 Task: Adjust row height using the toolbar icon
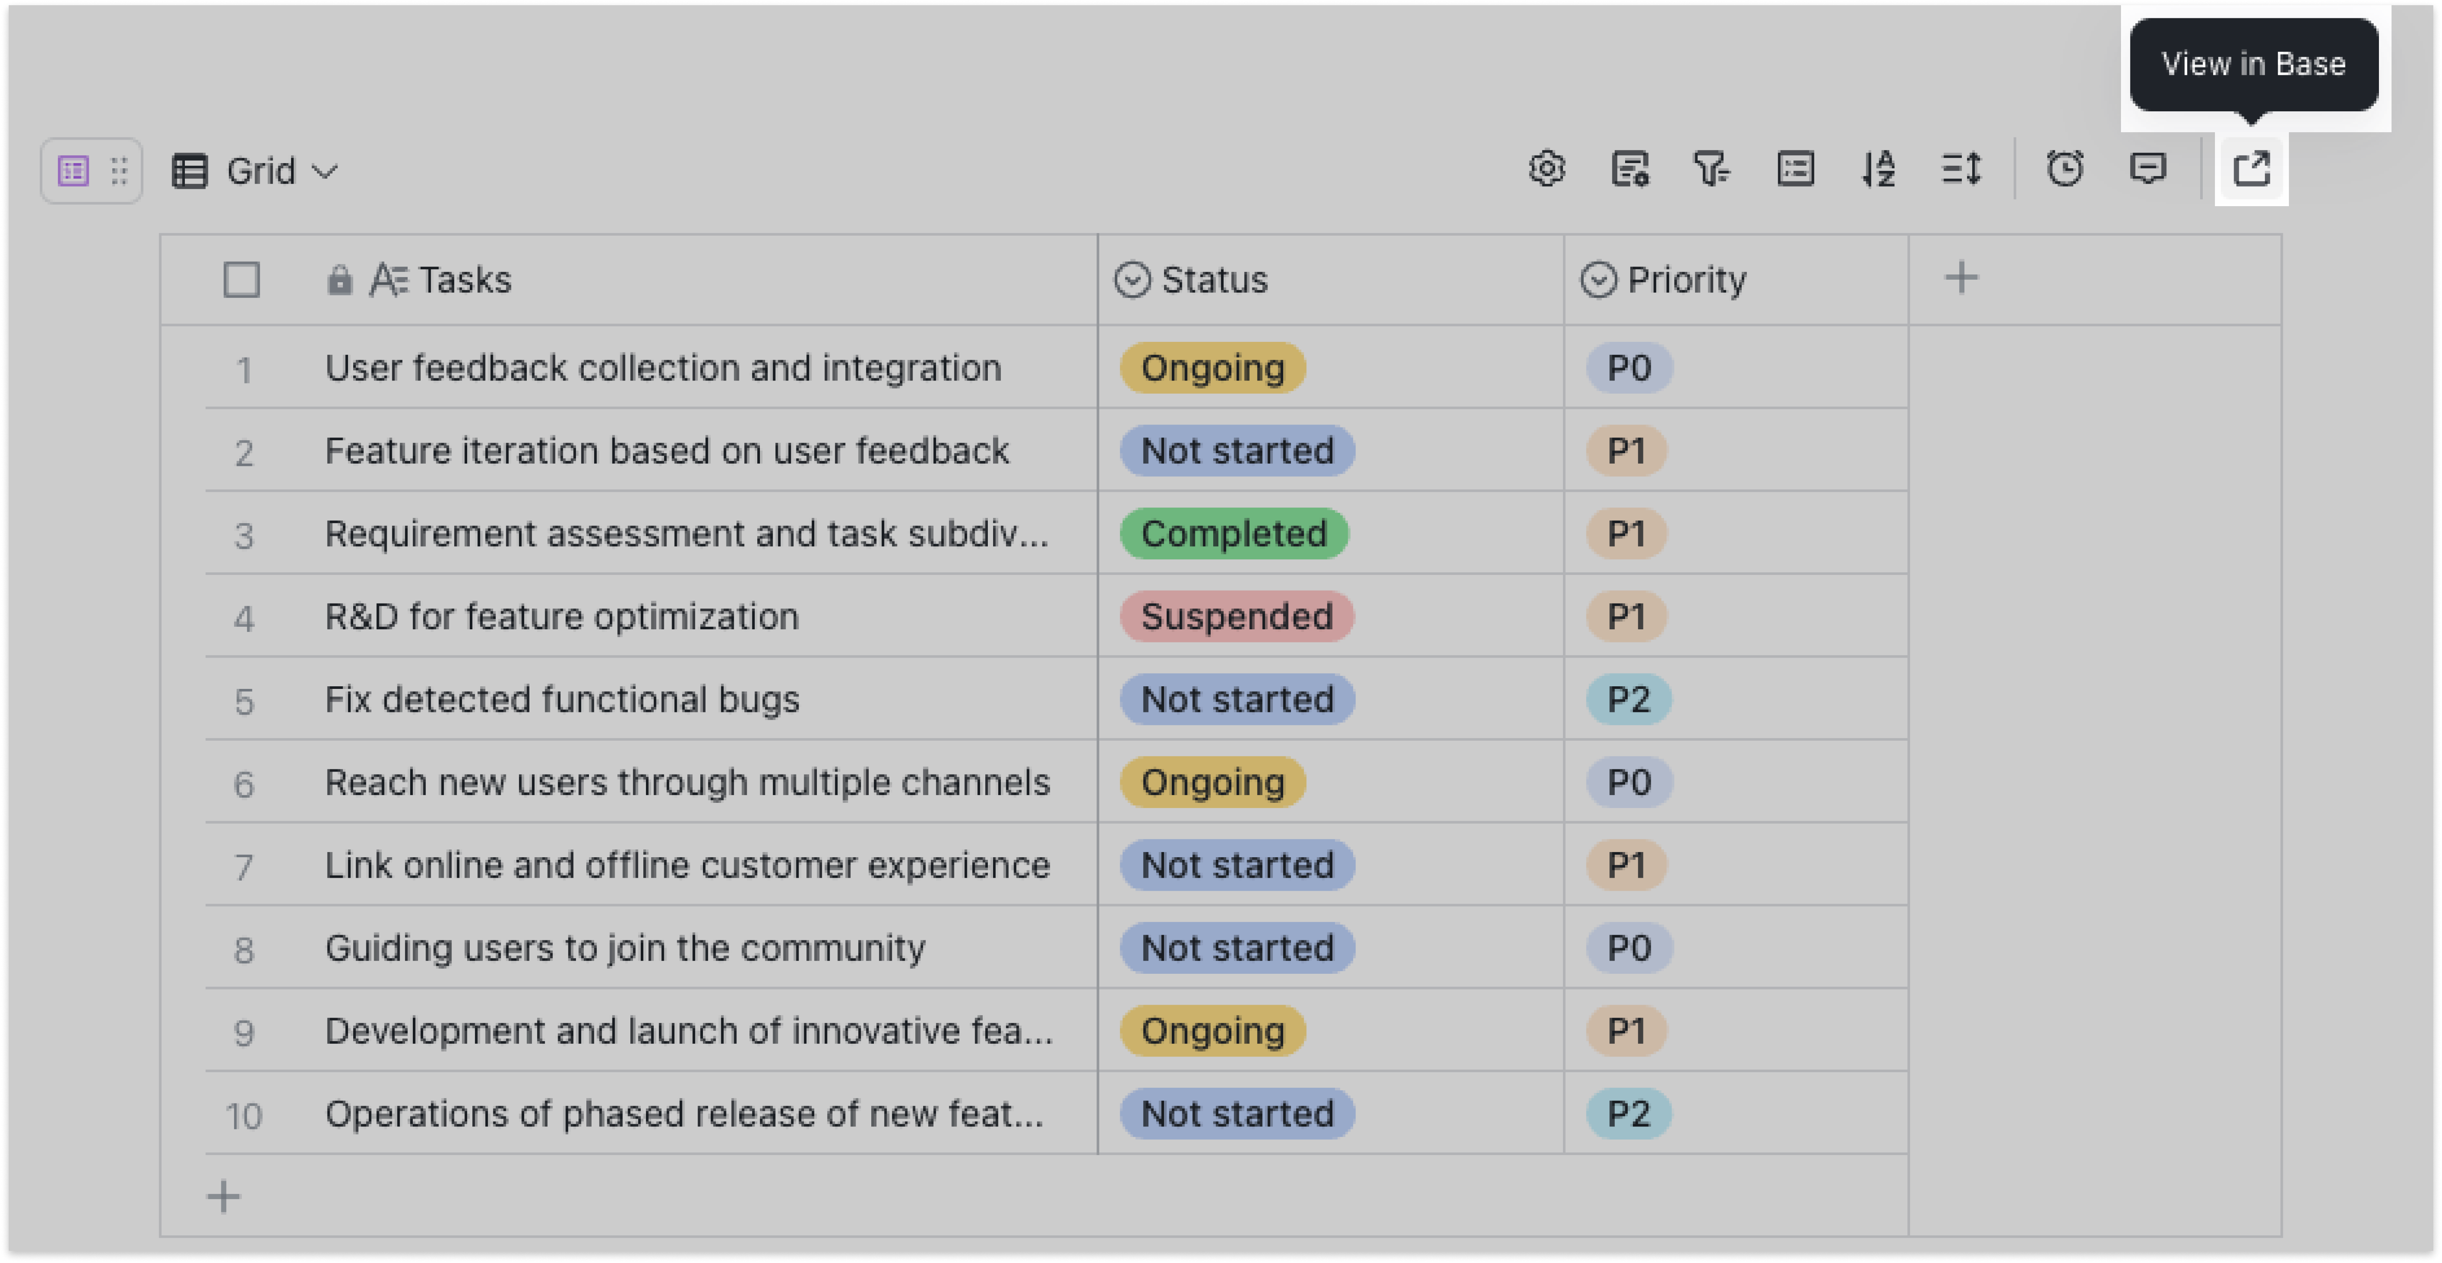tap(1960, 170)
